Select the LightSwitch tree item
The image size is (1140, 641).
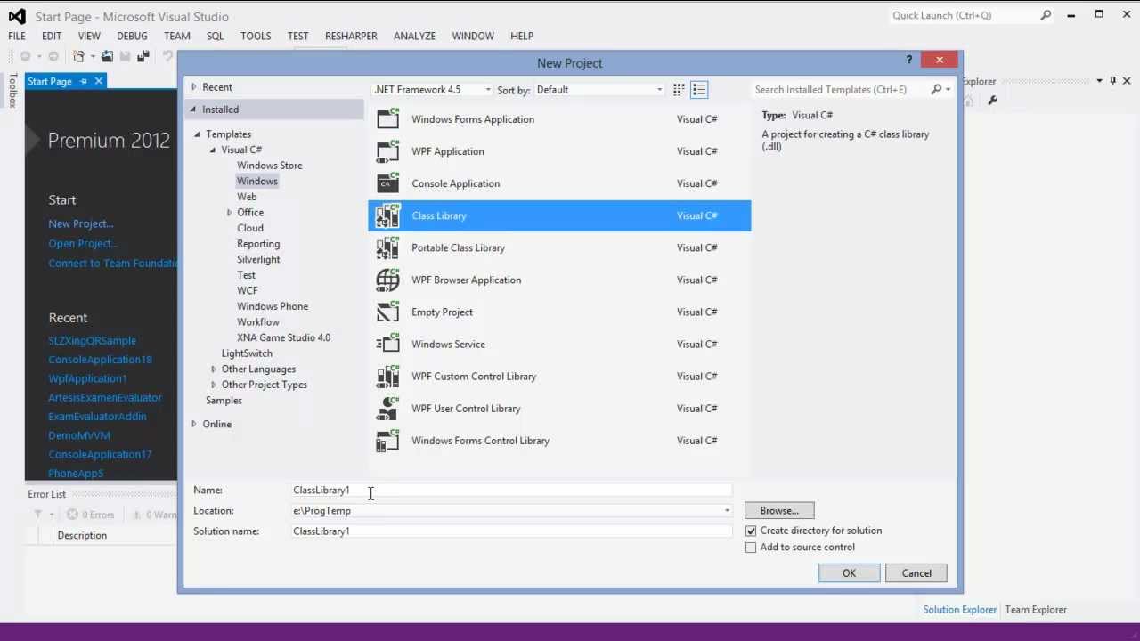(247, 353)
